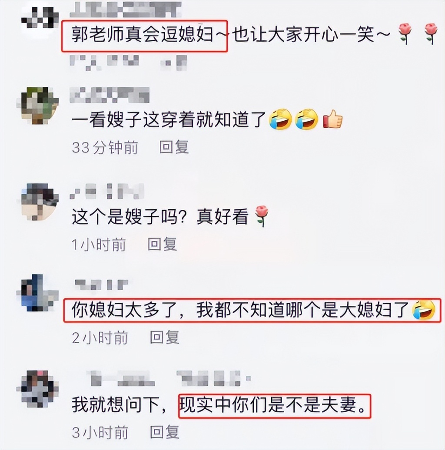Image resolution: width=445 pixels, height=450 pixels.
Task: Open avatar beside '这个是嫂子吗' comment
Action: [x=38, y=202]
